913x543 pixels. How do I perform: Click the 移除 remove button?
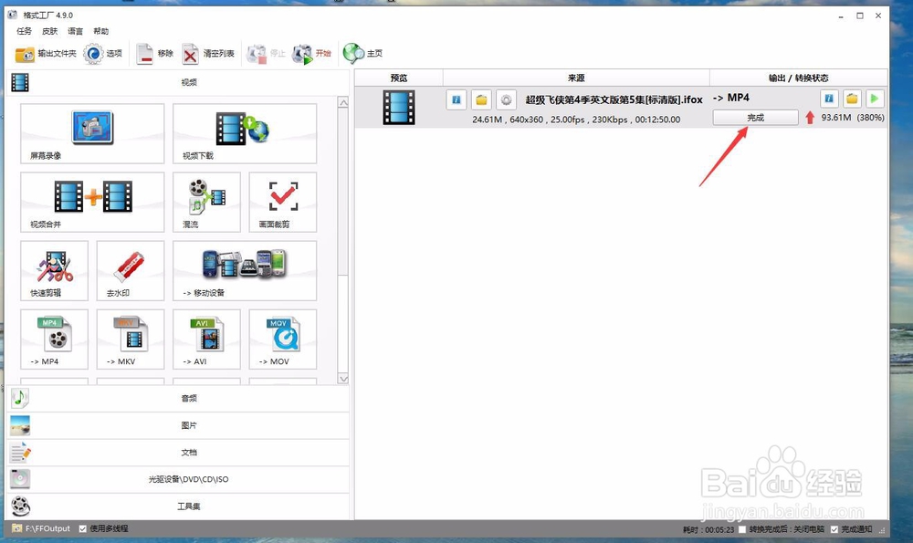tap(154, 54)
